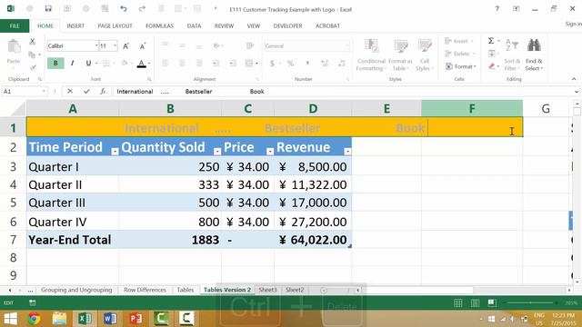Switch to the REVIEW tab
Image resolution: width=582 pixels, height=327 pixels.
tap(225, 26)
